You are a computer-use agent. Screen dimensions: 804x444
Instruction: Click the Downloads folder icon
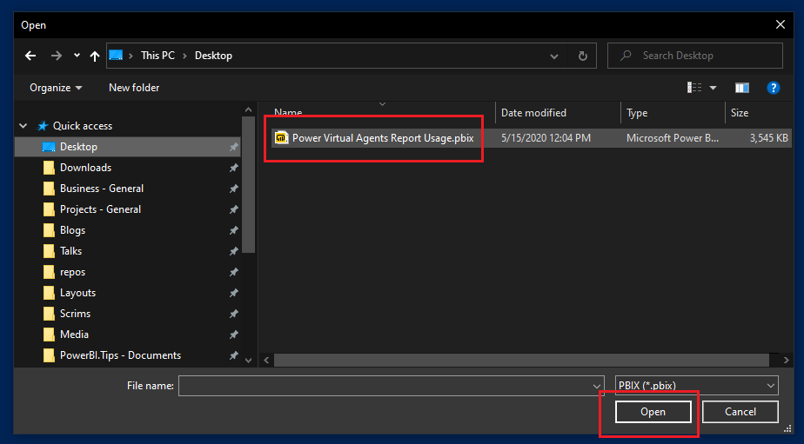tap(49, 168)
